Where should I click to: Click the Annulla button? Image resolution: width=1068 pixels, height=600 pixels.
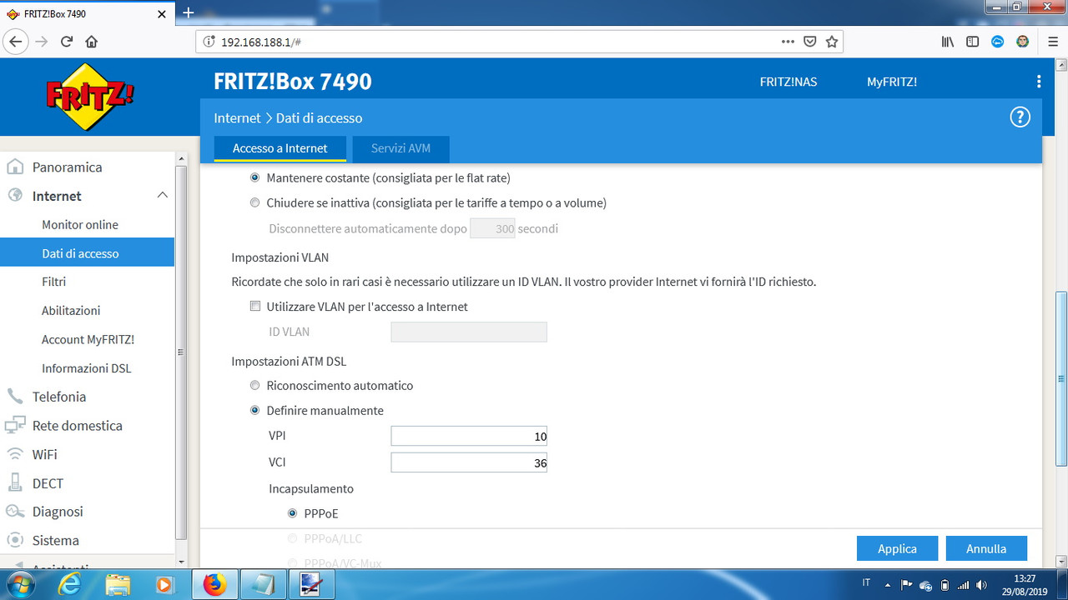tap(986, 548)
